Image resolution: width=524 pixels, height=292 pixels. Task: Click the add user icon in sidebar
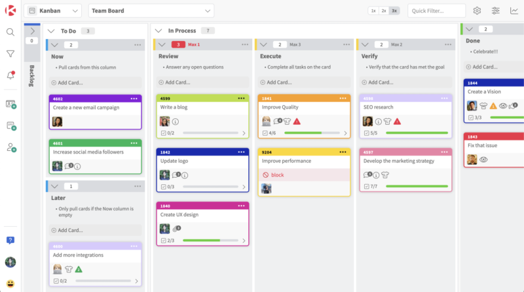coord(10,148)
